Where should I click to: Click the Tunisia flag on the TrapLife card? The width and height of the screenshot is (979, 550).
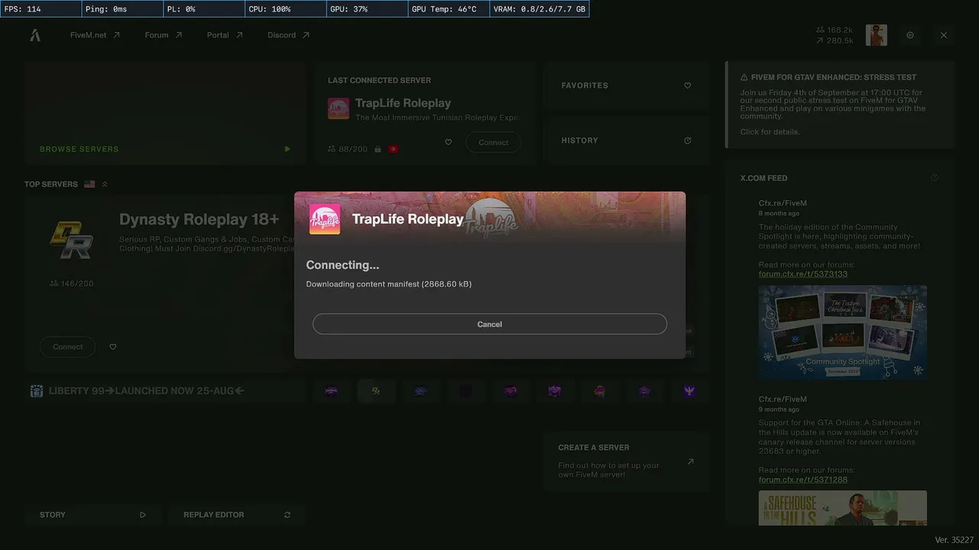pos(393,149)
